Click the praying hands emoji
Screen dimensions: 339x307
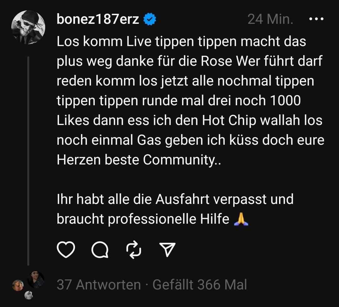241,219
